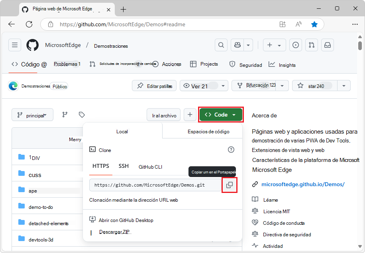
Task: Click the clone help question mark icon
Action: pyautogui.click(x=231, y=150)
